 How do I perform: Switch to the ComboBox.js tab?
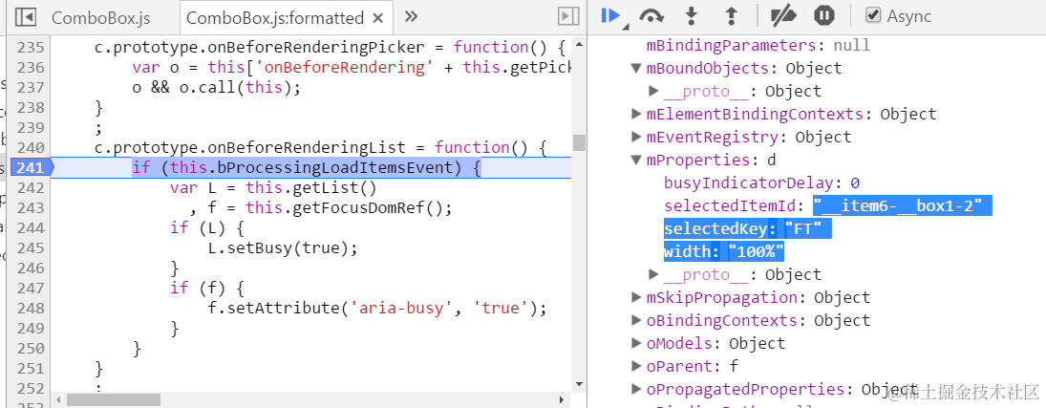tap(100, 18)
